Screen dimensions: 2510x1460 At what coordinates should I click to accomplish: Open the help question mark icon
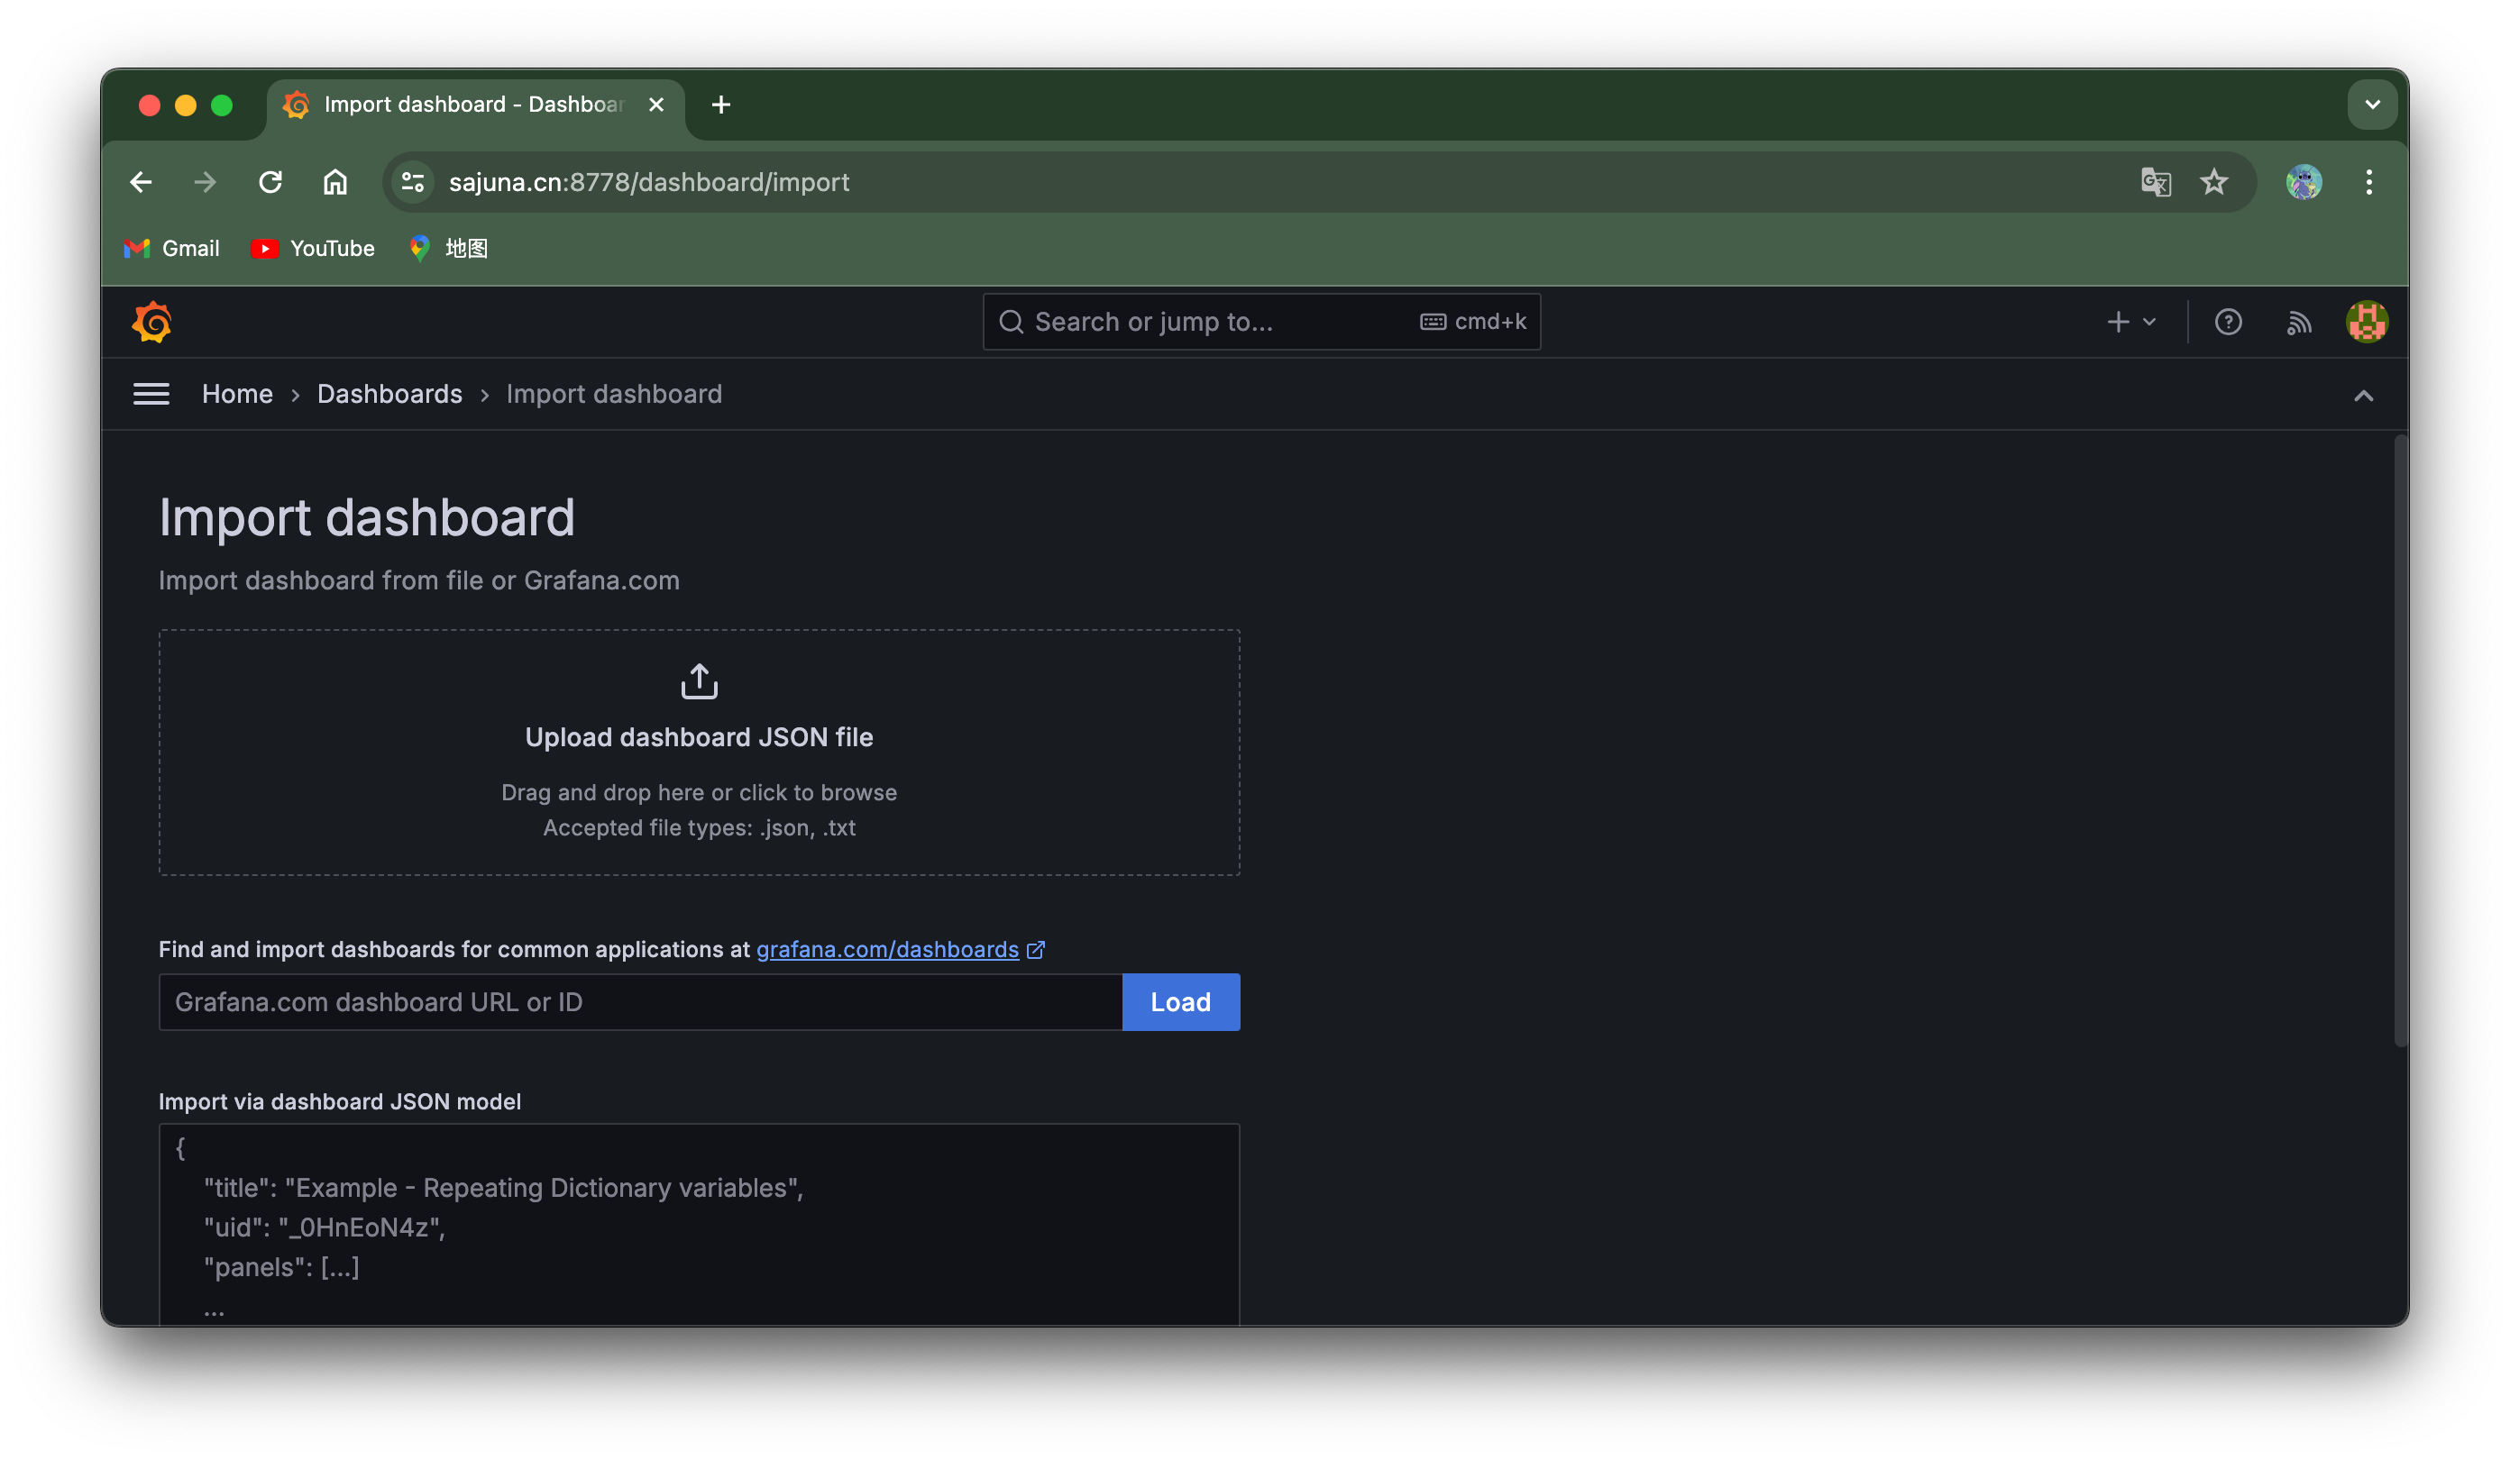2228,322
